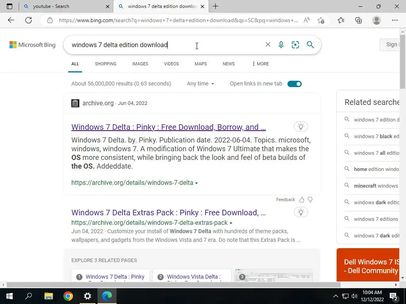
Task: Expand arrow beside archive.org/details/windows-7-delta URL
Action: pos(197,183)
